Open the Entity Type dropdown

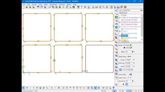[x=130, y=78]
